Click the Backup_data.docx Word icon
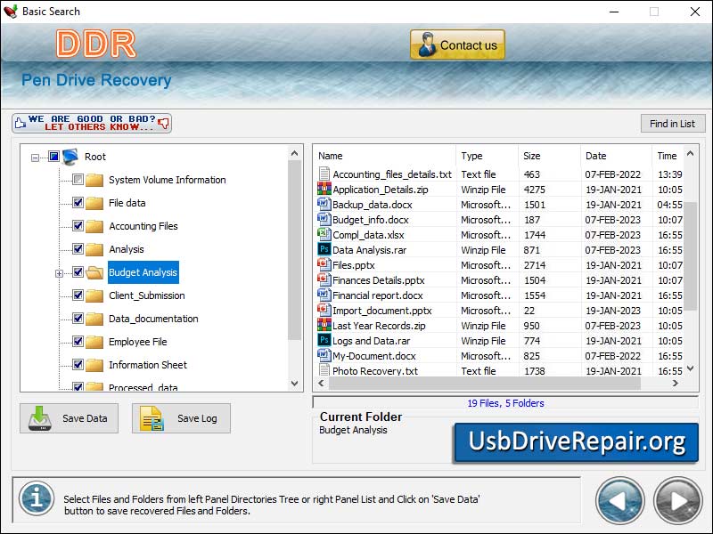This screenshot has width=713, height=534. 324,204
